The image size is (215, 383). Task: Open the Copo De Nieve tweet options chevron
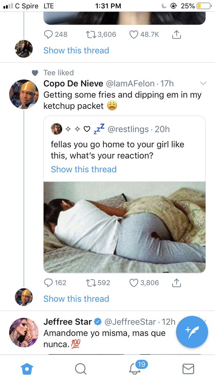coord(203,84)
